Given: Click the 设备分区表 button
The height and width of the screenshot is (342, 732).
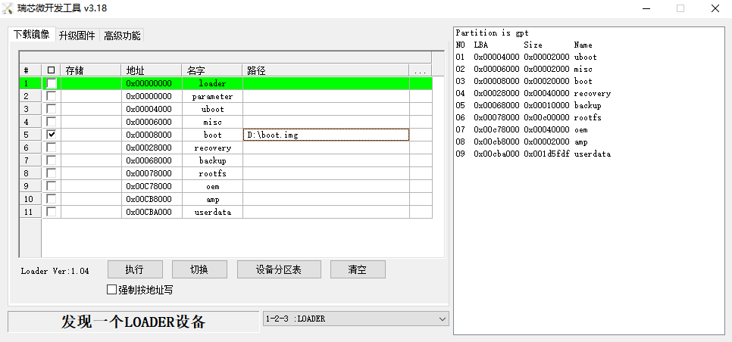Looking at the screenshot, I should tap(278, 269).
